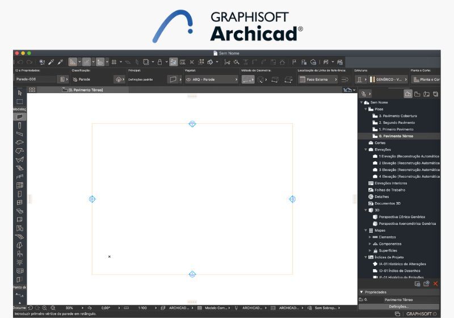Switch the Navigator to View Map
This screenshot has width=454, height=318.
tap(417, 94)
